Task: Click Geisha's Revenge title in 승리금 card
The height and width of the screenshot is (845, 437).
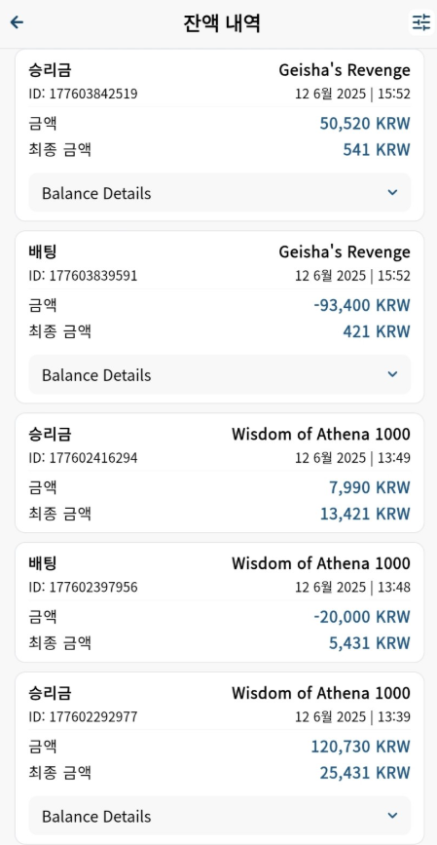Action: (345, 70)
